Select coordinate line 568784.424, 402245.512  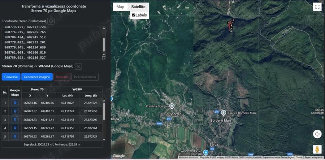(x=25, y=37)
